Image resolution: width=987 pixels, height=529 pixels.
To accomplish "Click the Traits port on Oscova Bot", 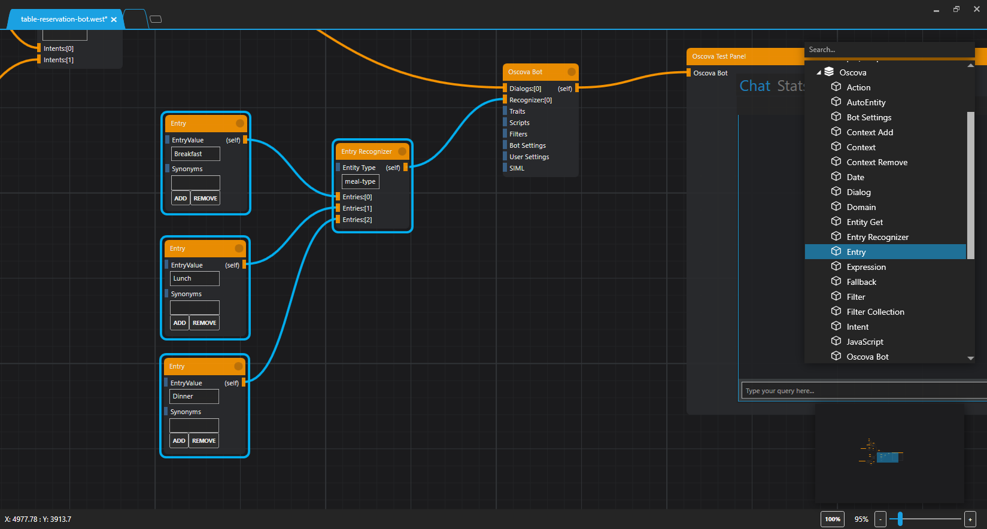I will click(x=505, y=111).
